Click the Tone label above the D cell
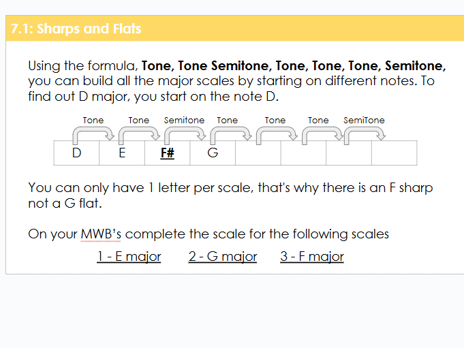This screenshot has height=348, width=464. coord(93,121)
